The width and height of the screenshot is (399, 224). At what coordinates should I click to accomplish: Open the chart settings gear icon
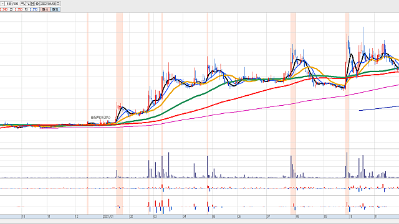point(37,4)
